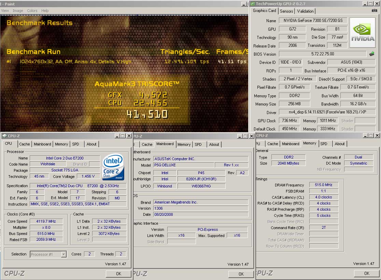Click the CPU name Intel Core 2 Duo E7200

tap(65, 158)
